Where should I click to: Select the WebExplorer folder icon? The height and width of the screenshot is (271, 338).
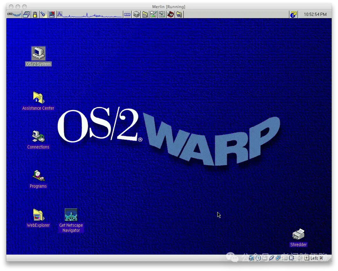[38, 218]
